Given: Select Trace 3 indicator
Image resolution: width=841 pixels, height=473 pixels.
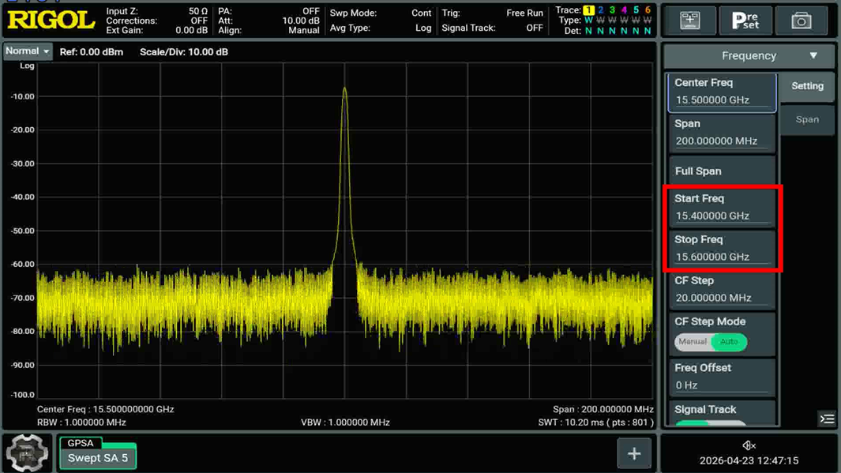Looking at the screenshot, I should (x=612, y=10).
